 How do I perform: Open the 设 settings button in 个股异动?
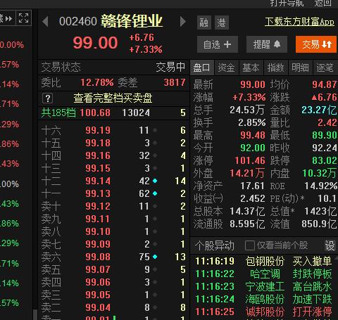point(330,245)
